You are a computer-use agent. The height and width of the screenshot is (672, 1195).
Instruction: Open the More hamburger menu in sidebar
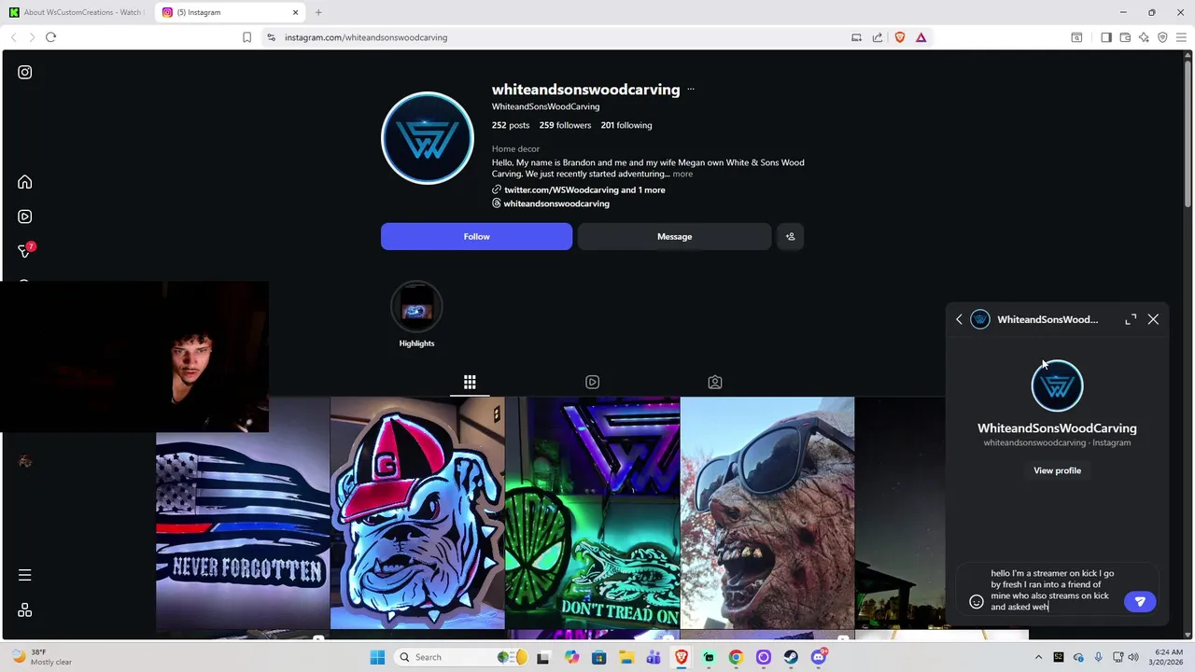[x=25, y=575]
